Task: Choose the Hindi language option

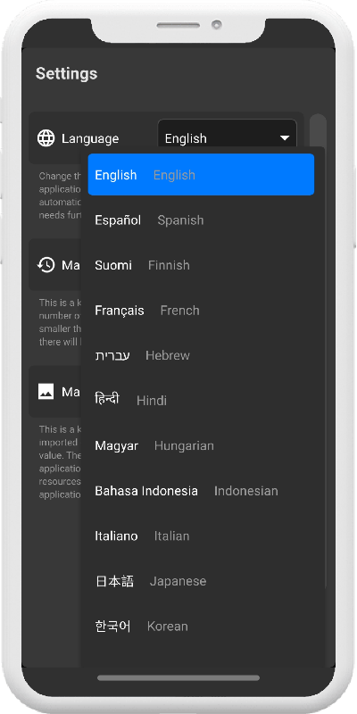Action: coord(201,400)
